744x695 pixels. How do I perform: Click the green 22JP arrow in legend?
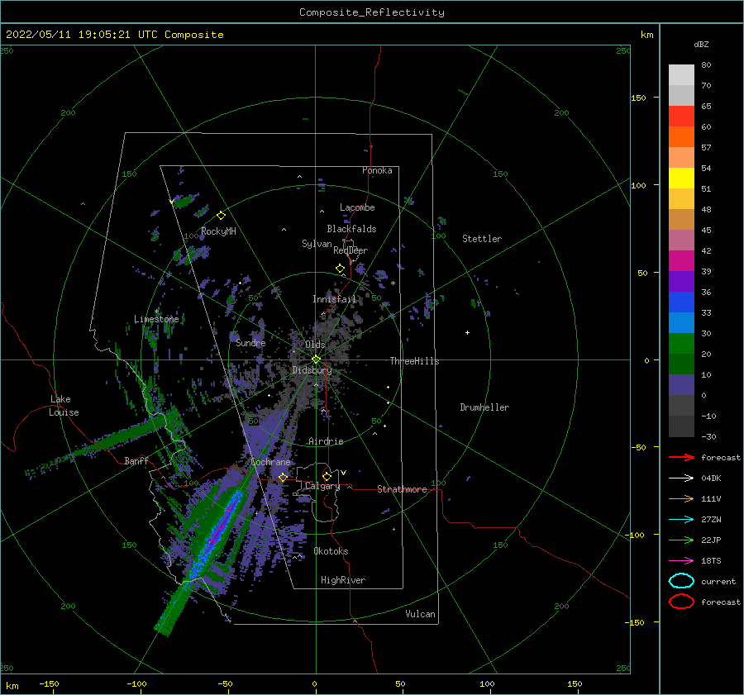pyautogui.click(x=681, y=540)
